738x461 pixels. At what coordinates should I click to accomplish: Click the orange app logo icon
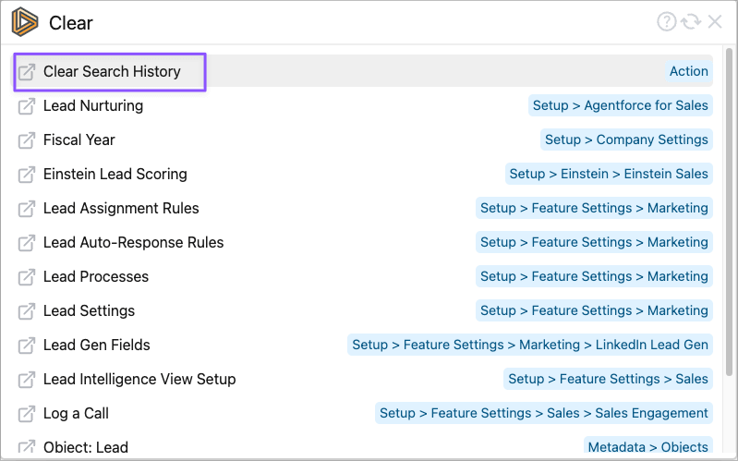point(25,22)
